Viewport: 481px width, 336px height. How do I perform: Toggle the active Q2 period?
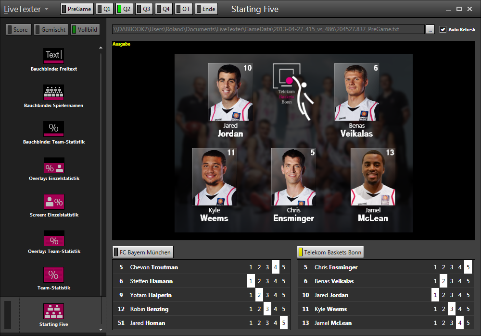pos(124,9)
